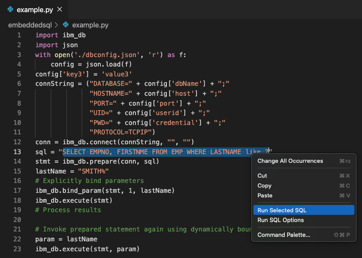Screen dimensions: 362x258
Task: Close the example.py editor tab
Action: [x=60, y=9]
